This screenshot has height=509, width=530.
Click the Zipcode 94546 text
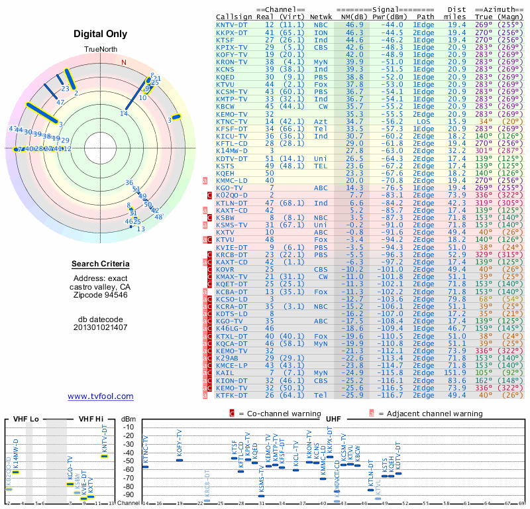point(101,295)
